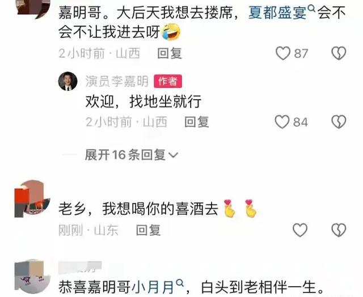Reply to the 山东 comment

pos(149,230)
